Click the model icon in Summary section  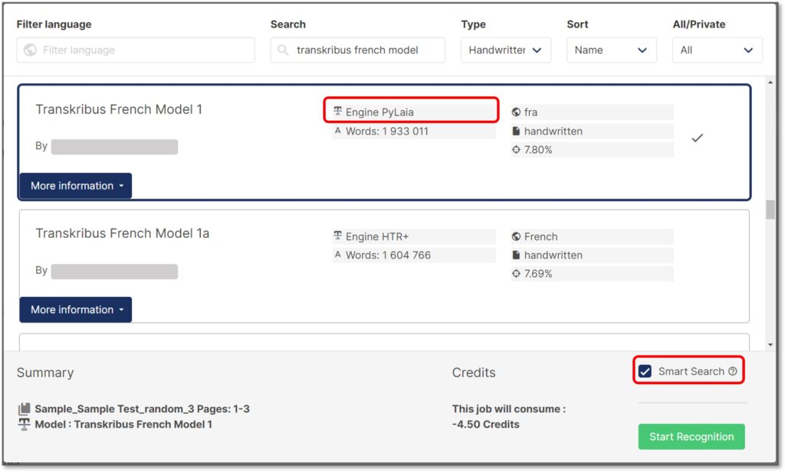(x=24, y=425)
